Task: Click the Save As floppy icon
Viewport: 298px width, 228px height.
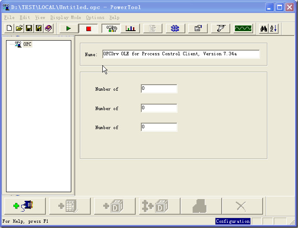Action: pyautogui.click(x=38, y=28)
